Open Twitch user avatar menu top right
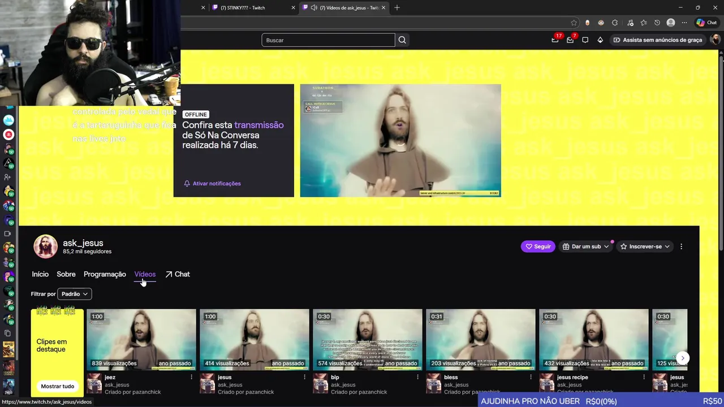The height and width of the screenshot is (407, 724). [x=715, y=40]
